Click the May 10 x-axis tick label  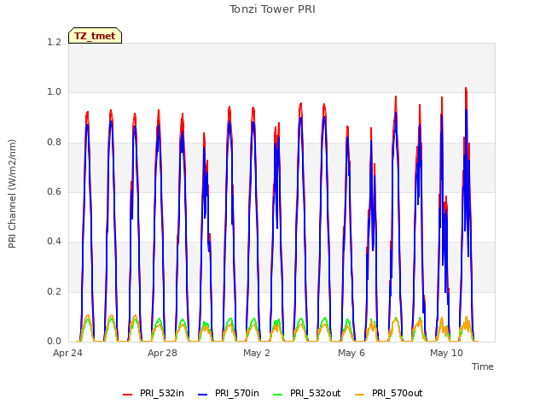point(446,353)
